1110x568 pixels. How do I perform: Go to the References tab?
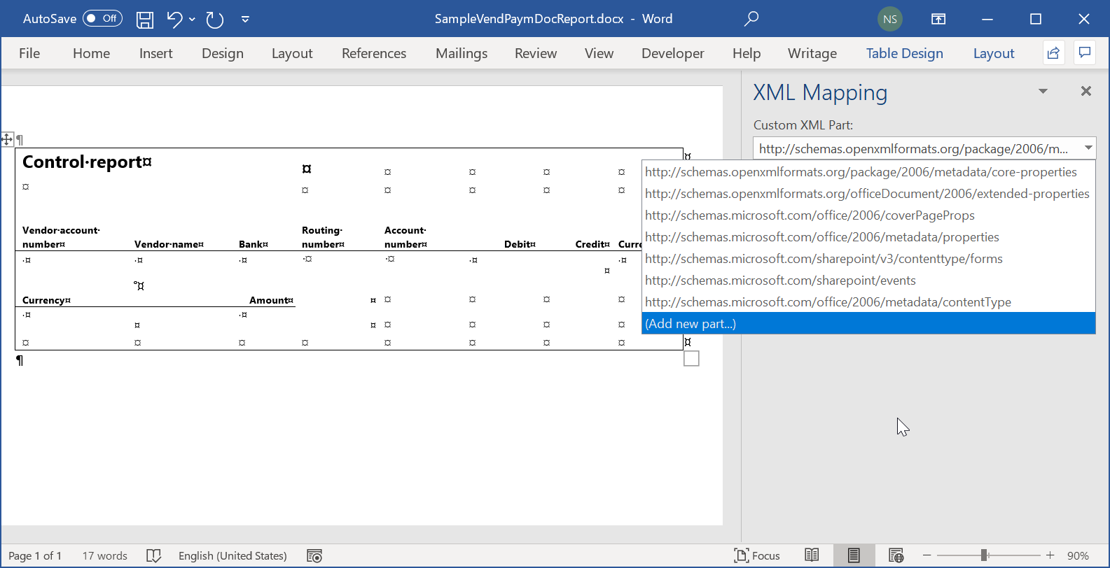coord(374,53)
